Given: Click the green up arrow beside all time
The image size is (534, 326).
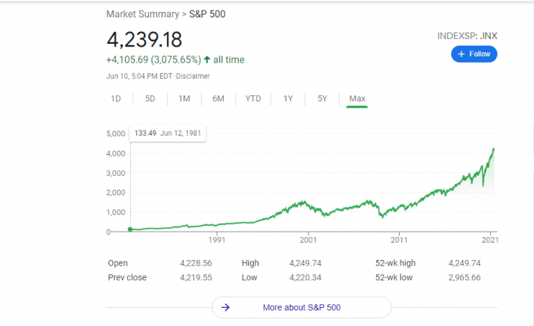Looking at the screenshot, I should coord(207,60).
